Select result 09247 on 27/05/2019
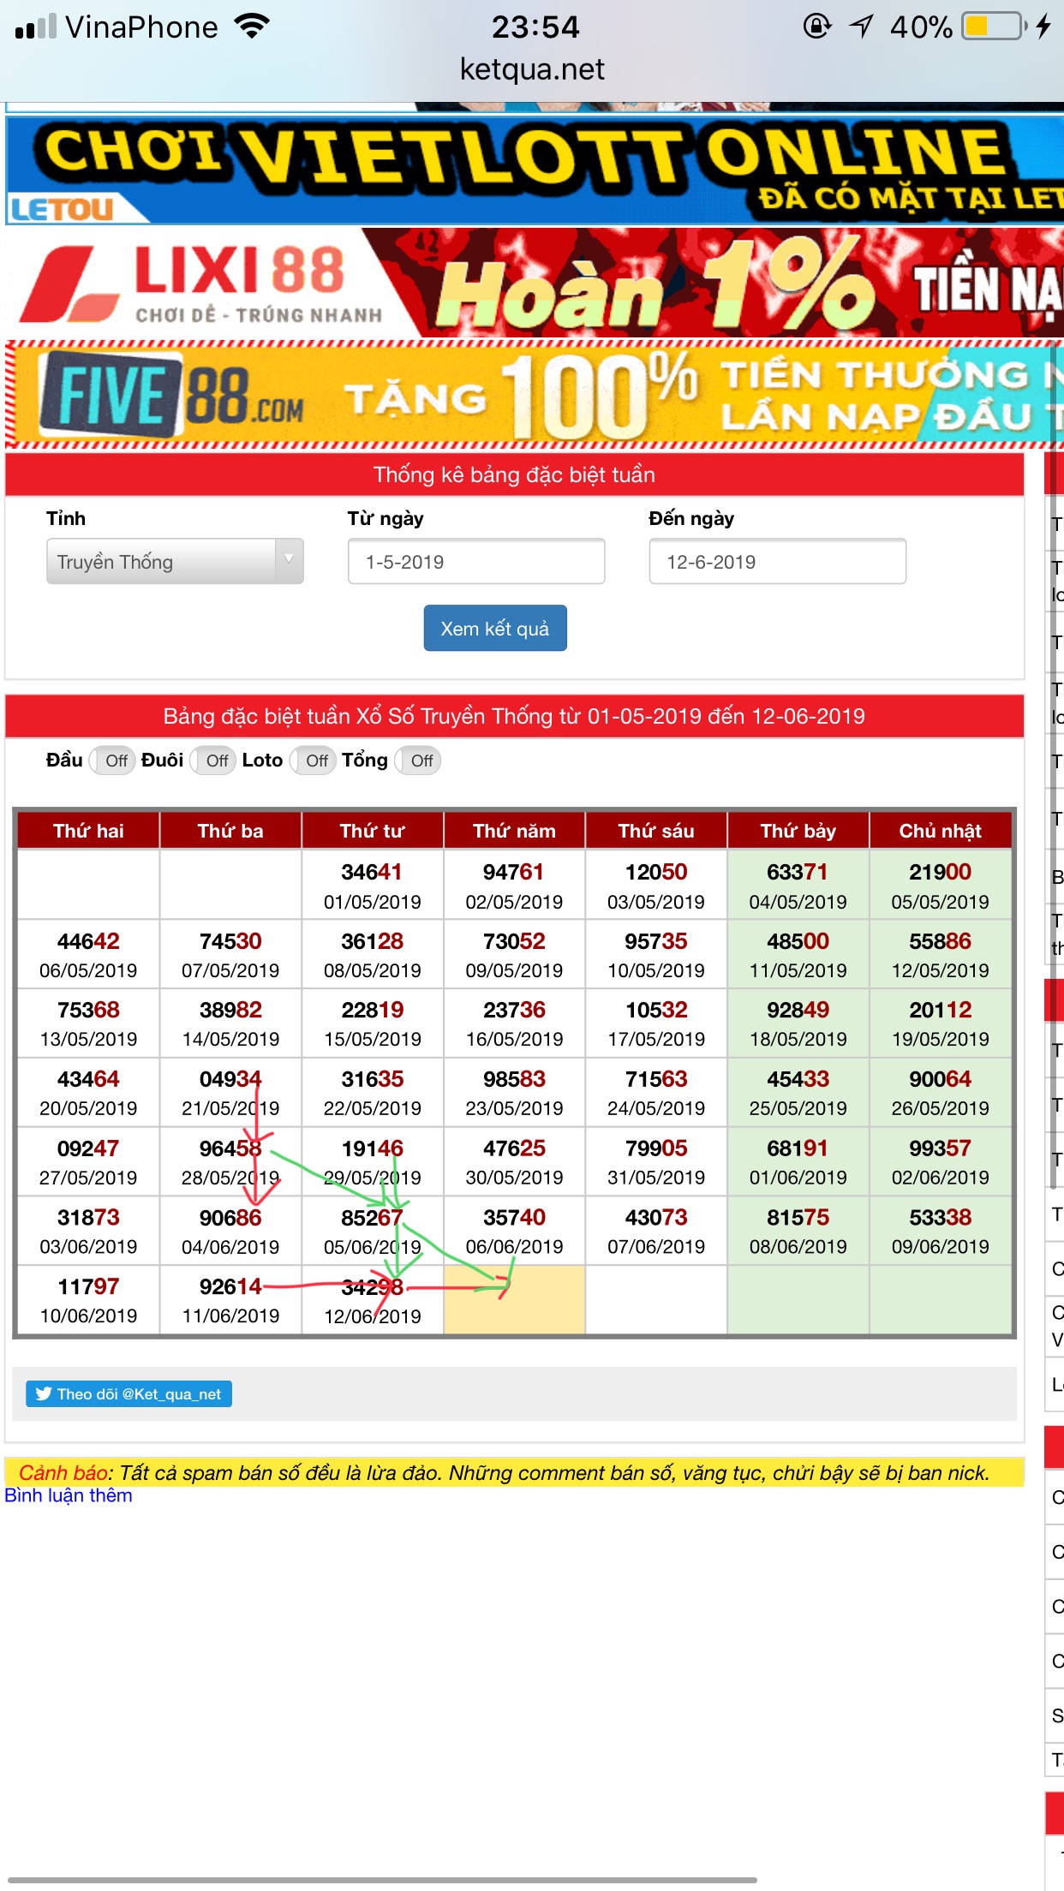1064x1891 pixels. 88,1162
